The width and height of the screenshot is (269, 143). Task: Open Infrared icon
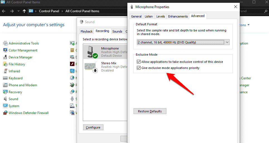(5, 71)
